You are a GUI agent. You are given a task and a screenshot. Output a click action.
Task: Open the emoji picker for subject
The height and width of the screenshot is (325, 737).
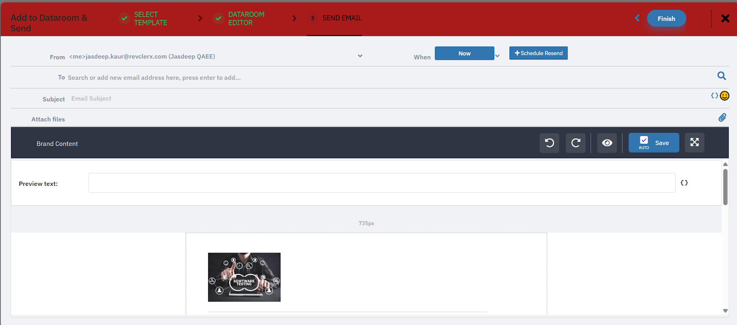[725, 96]
